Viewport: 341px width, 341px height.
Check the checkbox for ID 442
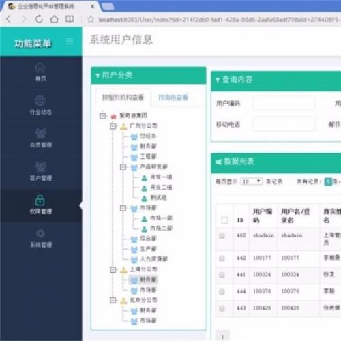(222, 258)
